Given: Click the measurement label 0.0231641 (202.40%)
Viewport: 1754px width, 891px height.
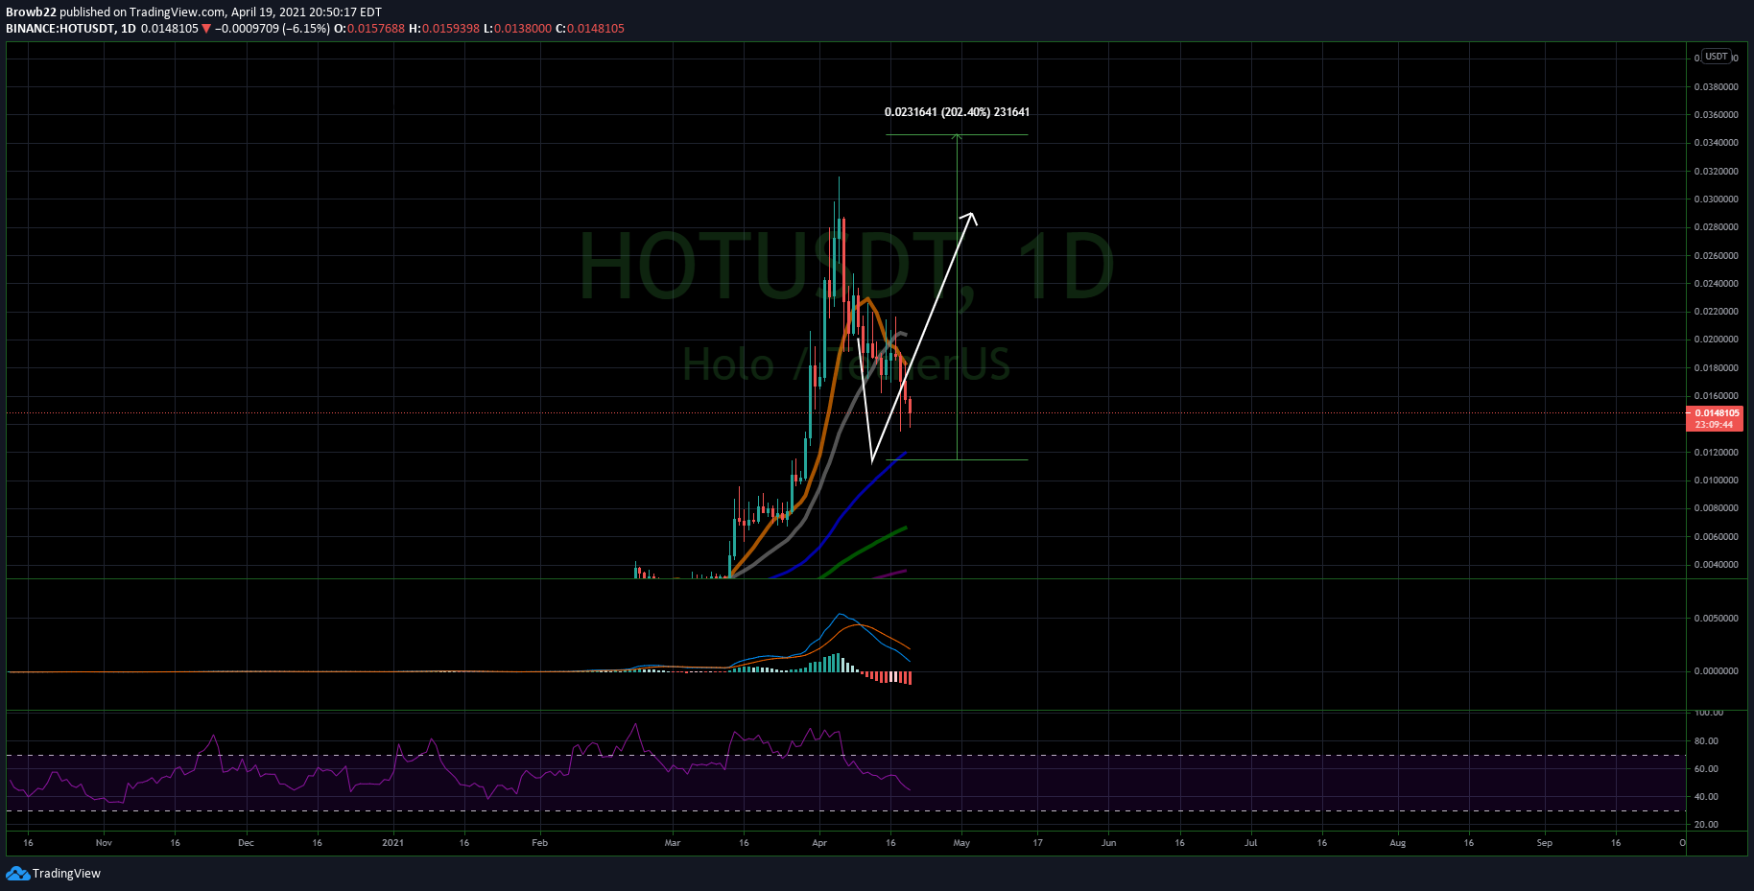Looking at the screenshot, I should pos(957,112).
